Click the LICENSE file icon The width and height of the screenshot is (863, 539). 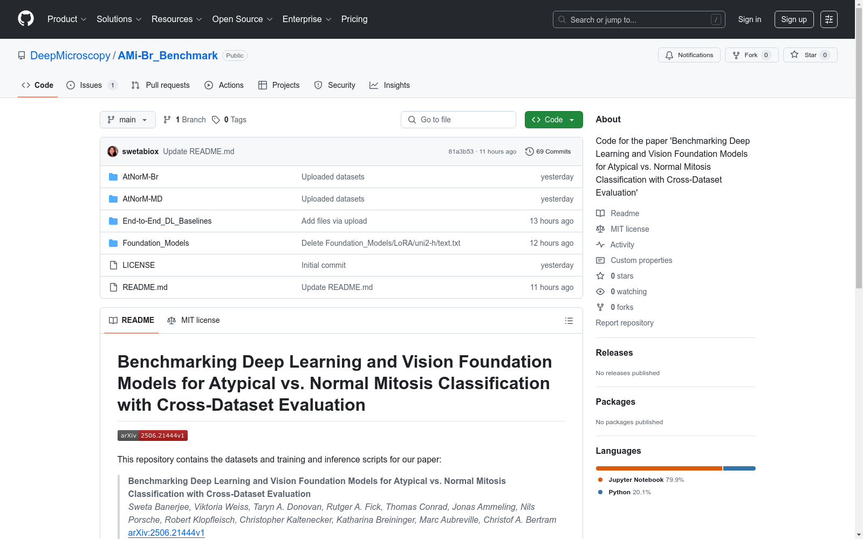[113, 265]
